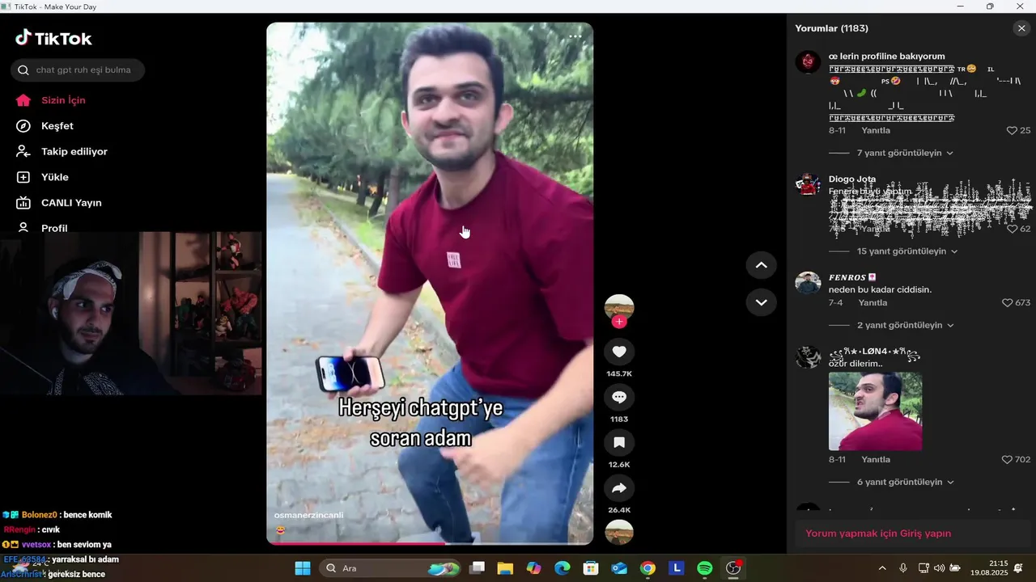Seek the red video progress bar

pos(430,544)
